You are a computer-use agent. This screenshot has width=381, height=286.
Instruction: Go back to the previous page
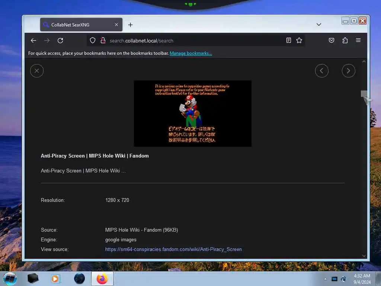(33, 41)
